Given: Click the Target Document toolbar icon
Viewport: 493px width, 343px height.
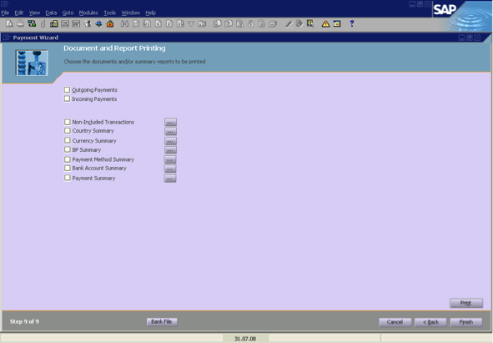Looking at the screenshot, I should (229, 23).
